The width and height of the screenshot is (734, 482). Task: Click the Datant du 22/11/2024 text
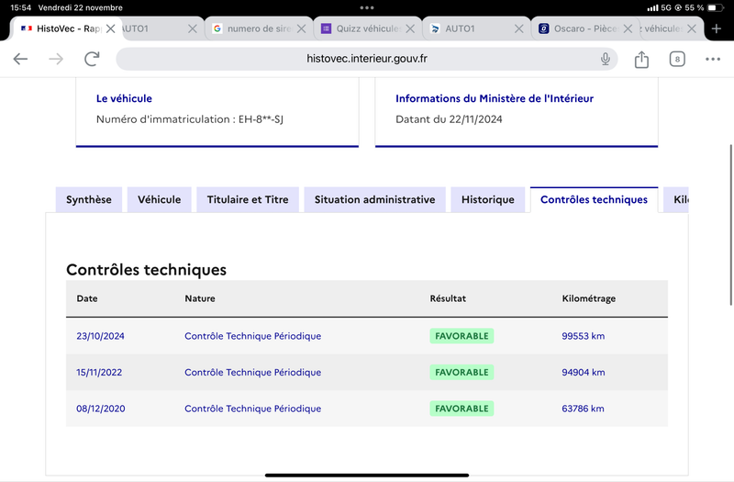[x=449, y=119]
